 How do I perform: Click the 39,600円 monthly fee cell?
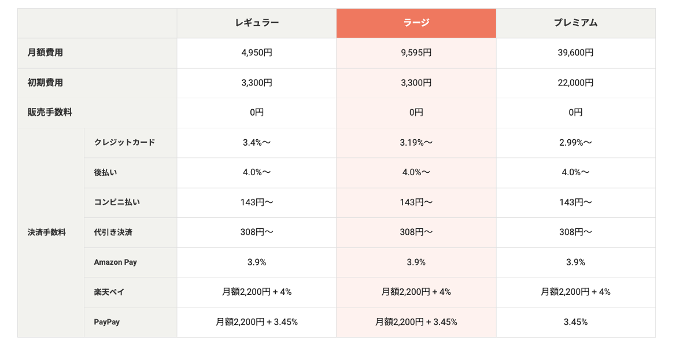[575, 53]
